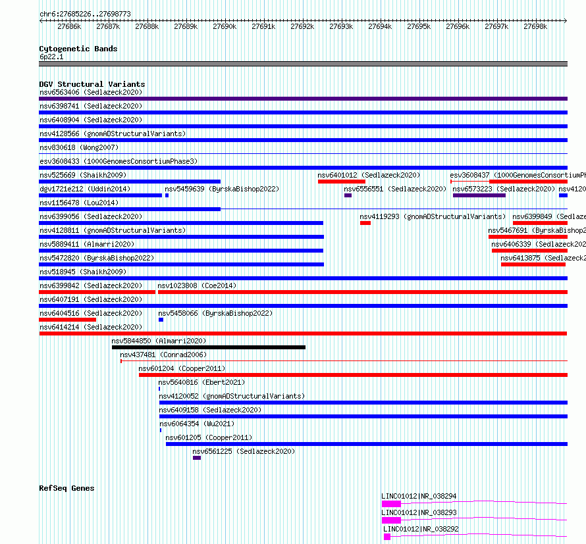Open nsv6404516 (Sedlazeck2020) variant

(91, 313)
